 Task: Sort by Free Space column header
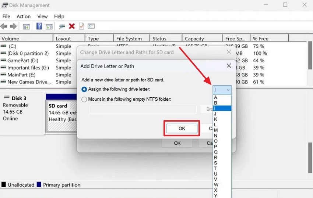coord(236,39)
